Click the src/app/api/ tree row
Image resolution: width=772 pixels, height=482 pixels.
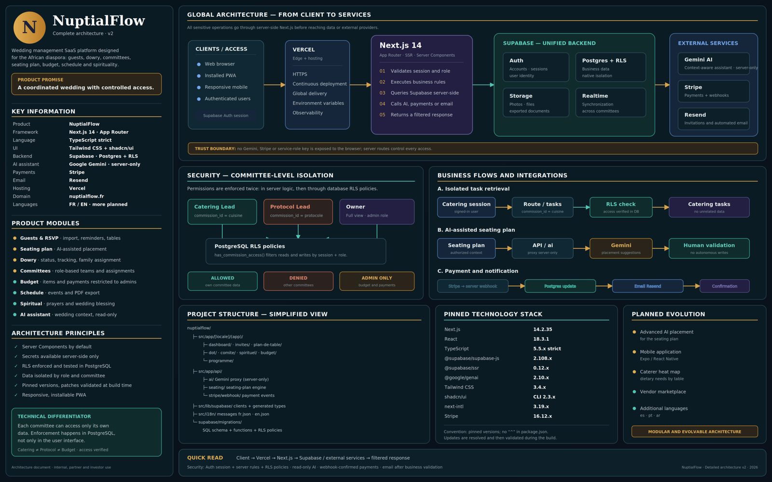(x=207, y=372)
